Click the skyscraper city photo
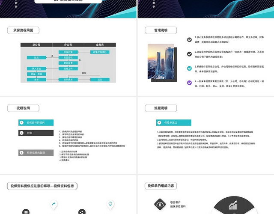The width and height of the screenshot is (274, 214). tap(161, 62)
